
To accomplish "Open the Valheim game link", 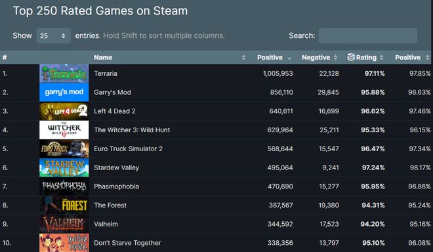I will [106, 224].
